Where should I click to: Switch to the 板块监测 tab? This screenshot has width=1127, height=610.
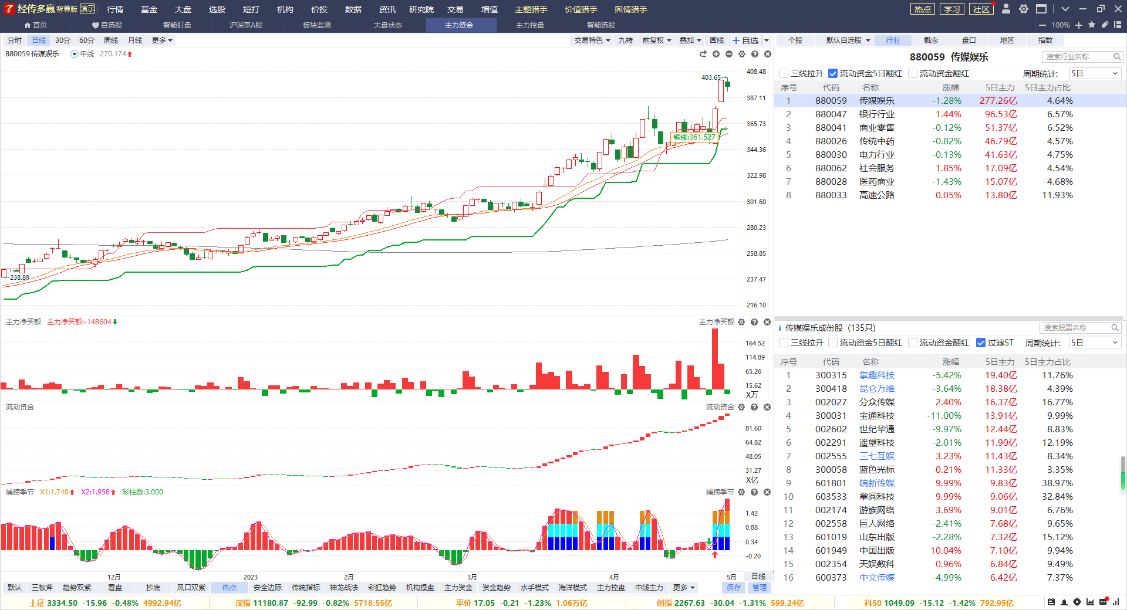tap(317, 25)
